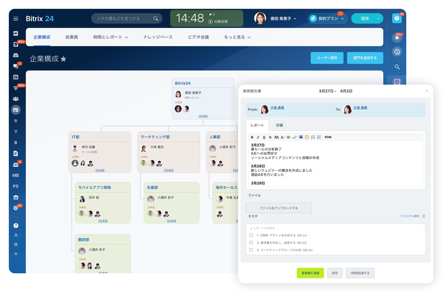Click inside report text editing area
448x298 pixels.
point(335,164)
